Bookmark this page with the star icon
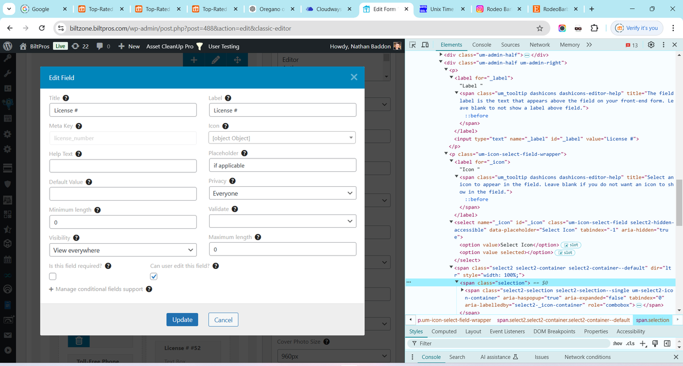 click(x=539, y=28)
